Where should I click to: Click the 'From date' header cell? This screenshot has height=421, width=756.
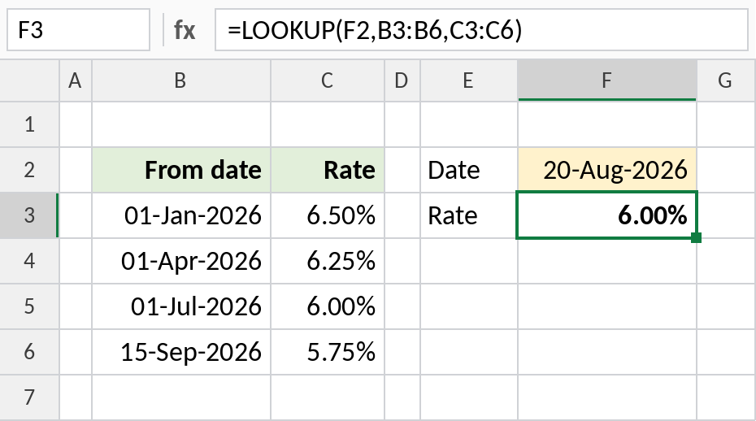[181, 170]
